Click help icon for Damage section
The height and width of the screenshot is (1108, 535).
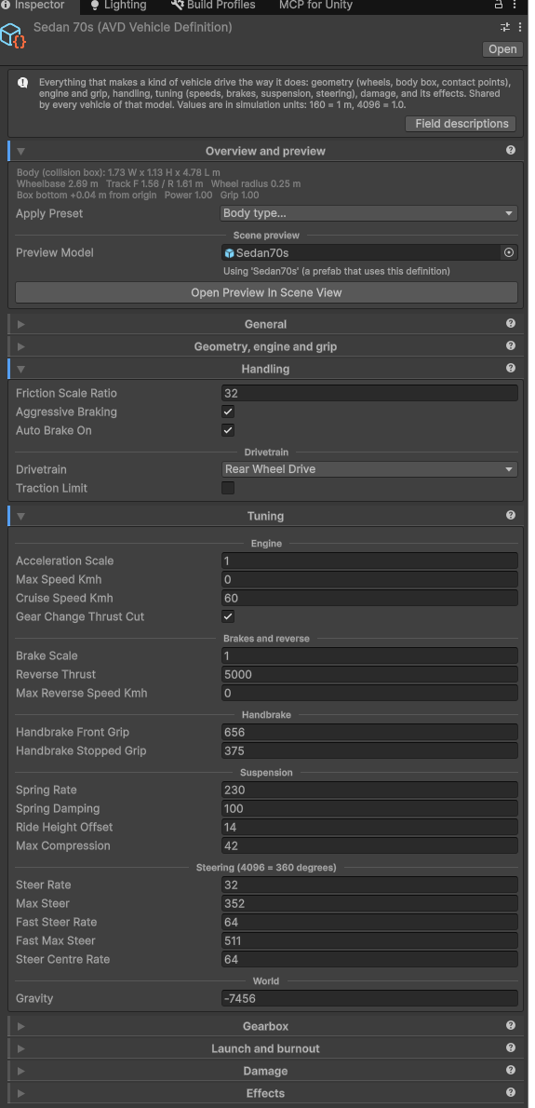(511, 1070)
